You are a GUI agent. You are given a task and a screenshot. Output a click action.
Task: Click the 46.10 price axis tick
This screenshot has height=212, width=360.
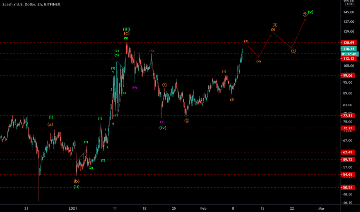(x=348, y=203)
